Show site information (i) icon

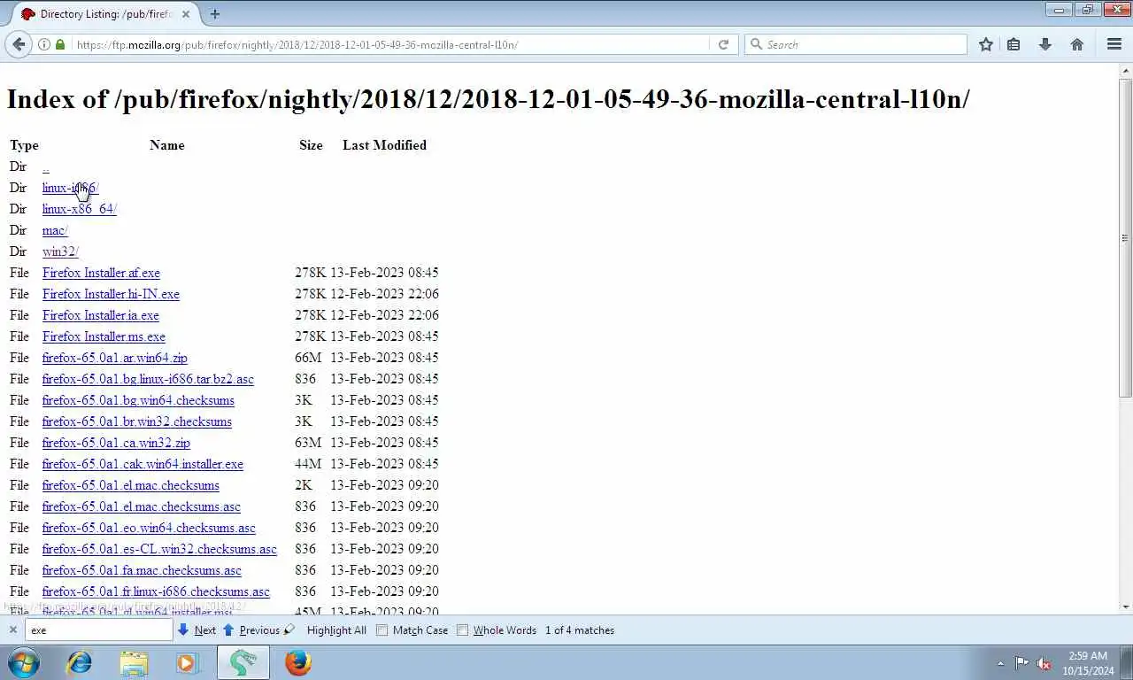pos(43,44)
